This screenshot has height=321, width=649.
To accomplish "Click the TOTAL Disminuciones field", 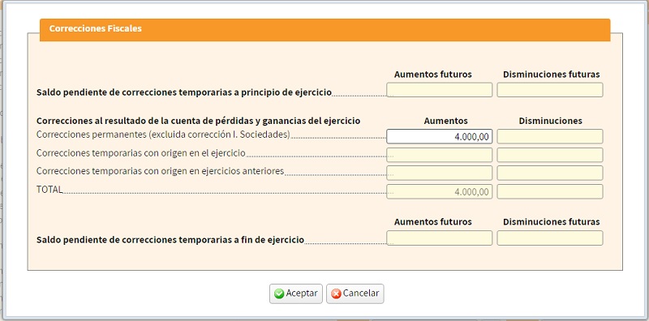I will click(550, 191).
